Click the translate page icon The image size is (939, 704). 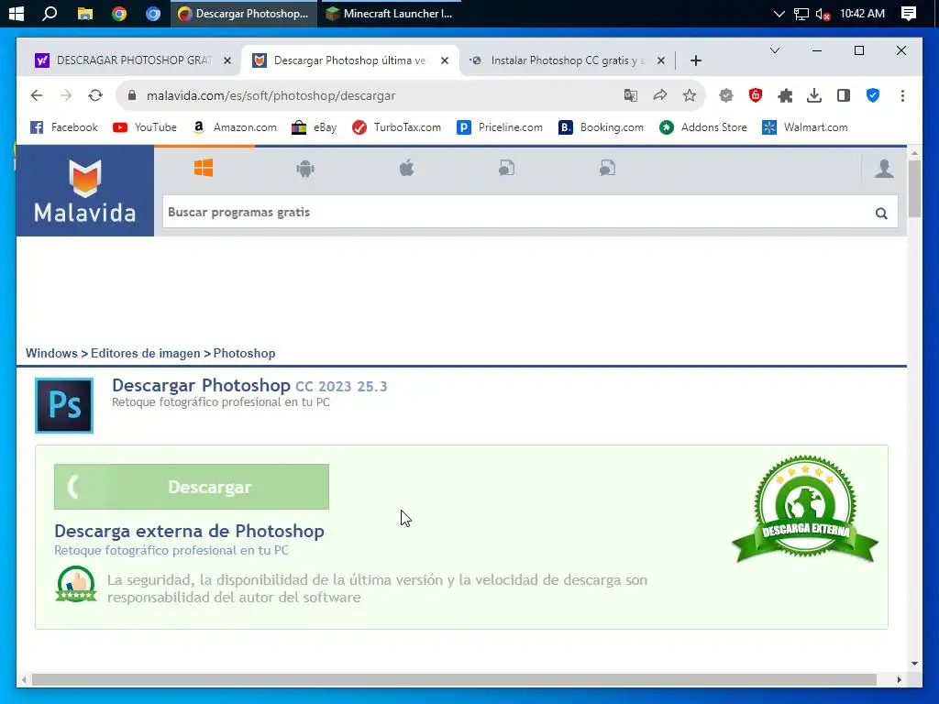[x=631, y=95]
